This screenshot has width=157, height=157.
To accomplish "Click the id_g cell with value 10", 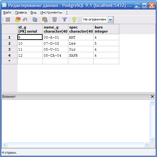I will 30,43.
